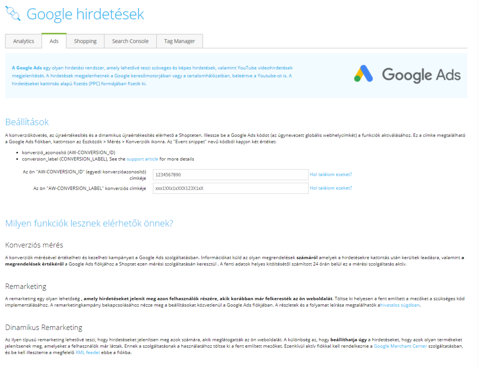Open the Tag Manager tab
This screenshot has width=478, height=368.
(179, 41)
